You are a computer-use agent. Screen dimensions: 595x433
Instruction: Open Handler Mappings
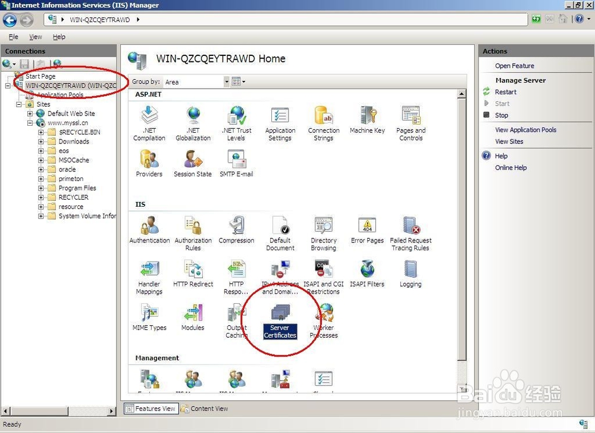coord(149,270)
